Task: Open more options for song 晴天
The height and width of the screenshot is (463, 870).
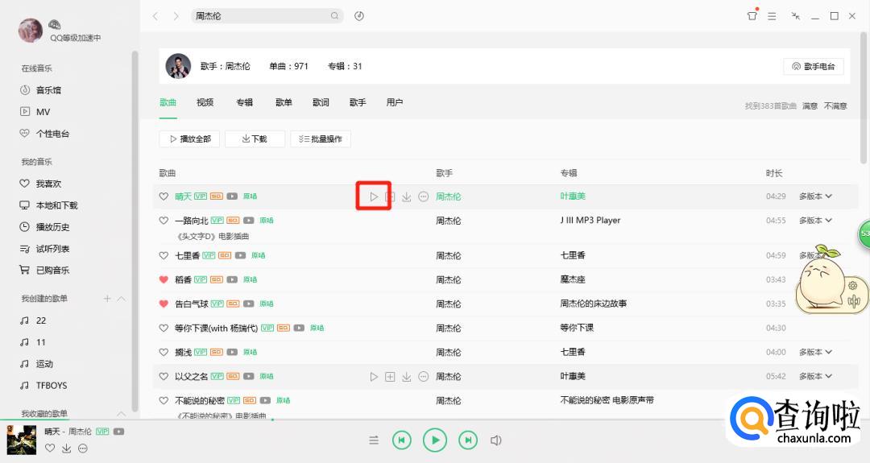Action: point(424,196)
